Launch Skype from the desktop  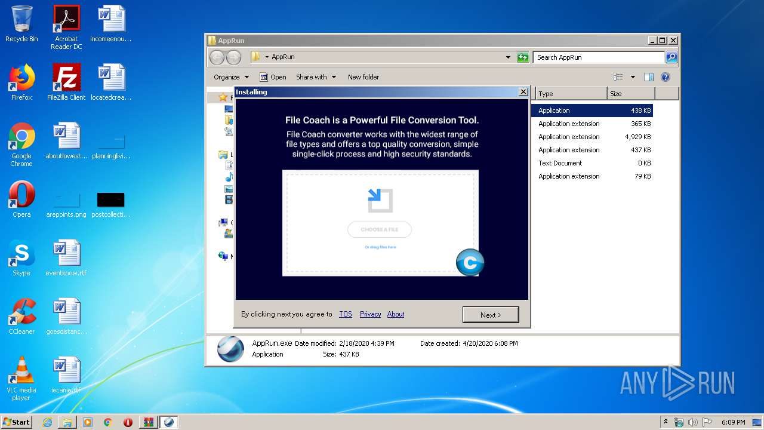pos(21,258)
